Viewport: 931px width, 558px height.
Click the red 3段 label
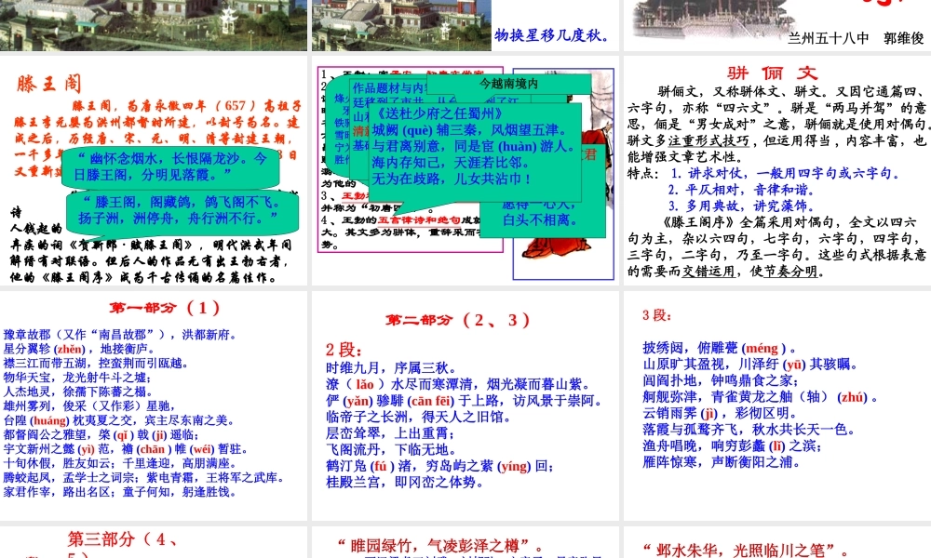click(x=656, y=315)
